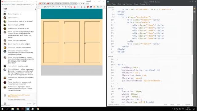Open the CSS language dropdown in status bar
The image size is (197, 111).
tap(178, 105)
